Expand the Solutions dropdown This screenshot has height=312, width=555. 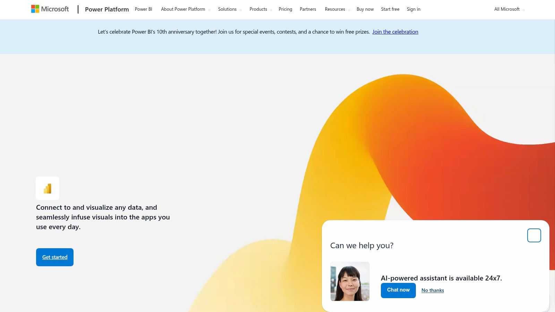[x=230, y=9]
